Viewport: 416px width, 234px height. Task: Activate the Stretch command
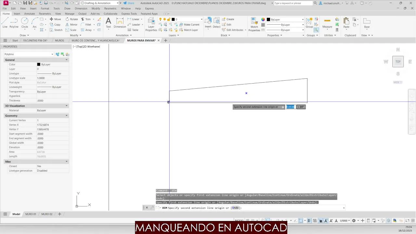[56, 30]
